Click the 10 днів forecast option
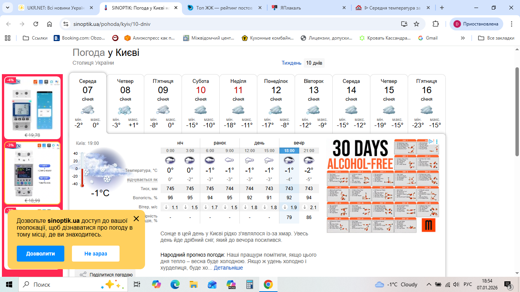Screen dimensions: 520x292 pyautogui.click(x=314, y=63)
